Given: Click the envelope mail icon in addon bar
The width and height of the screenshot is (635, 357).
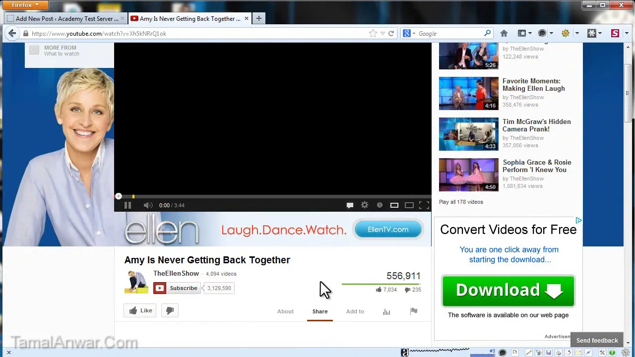Looking at the screenshot, I should point(578,353).
